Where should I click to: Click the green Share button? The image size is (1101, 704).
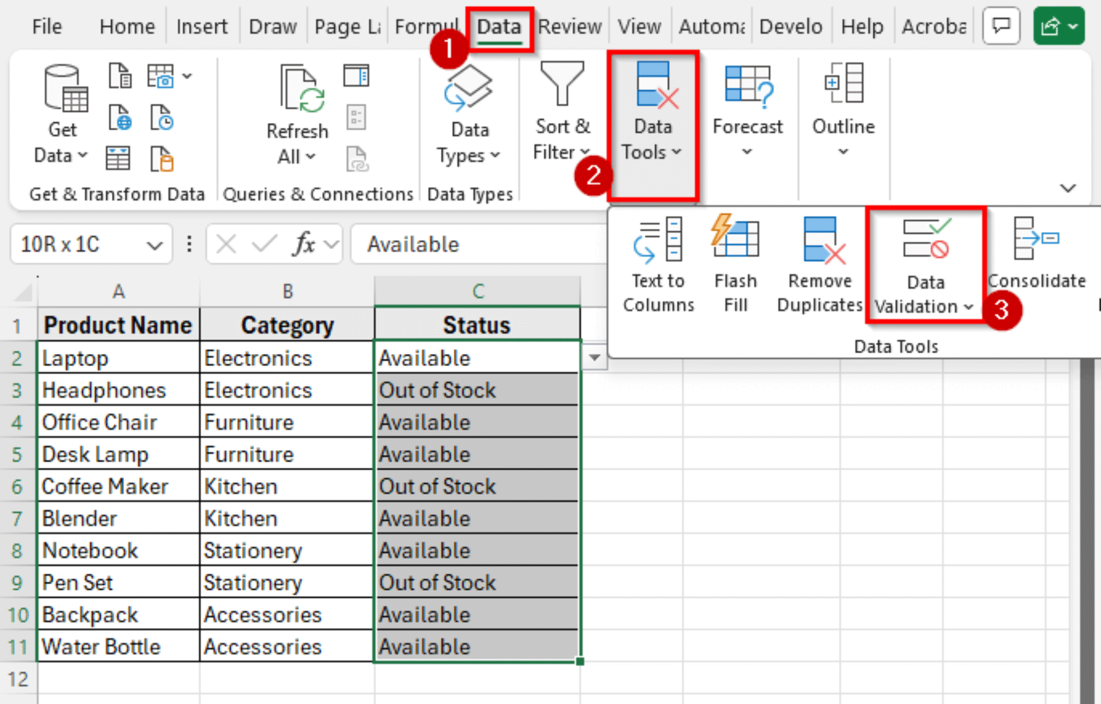point(1059,26)
